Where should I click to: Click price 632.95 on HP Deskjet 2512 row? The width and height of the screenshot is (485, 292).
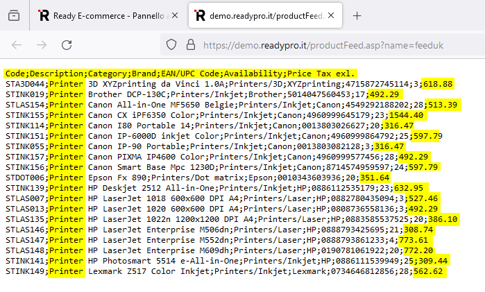click(409, 188)
